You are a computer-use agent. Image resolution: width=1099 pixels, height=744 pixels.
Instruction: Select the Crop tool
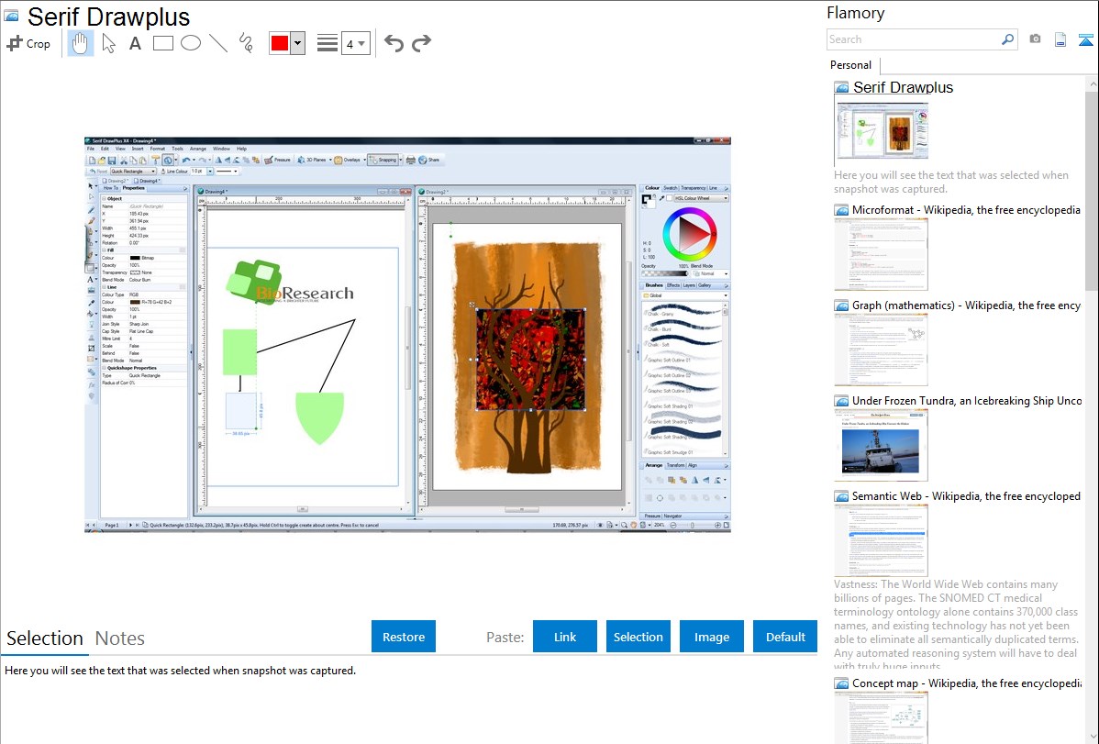28,43
